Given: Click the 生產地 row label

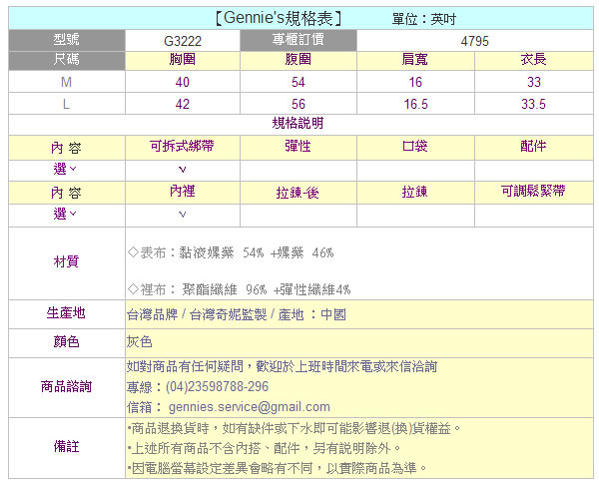Looking at the screenshot, I should [x=67, y=313].
